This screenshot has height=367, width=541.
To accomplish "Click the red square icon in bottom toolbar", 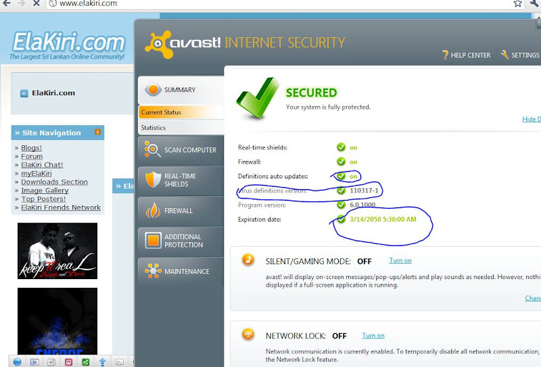I will pyautogui.click(x=69, y=362).
